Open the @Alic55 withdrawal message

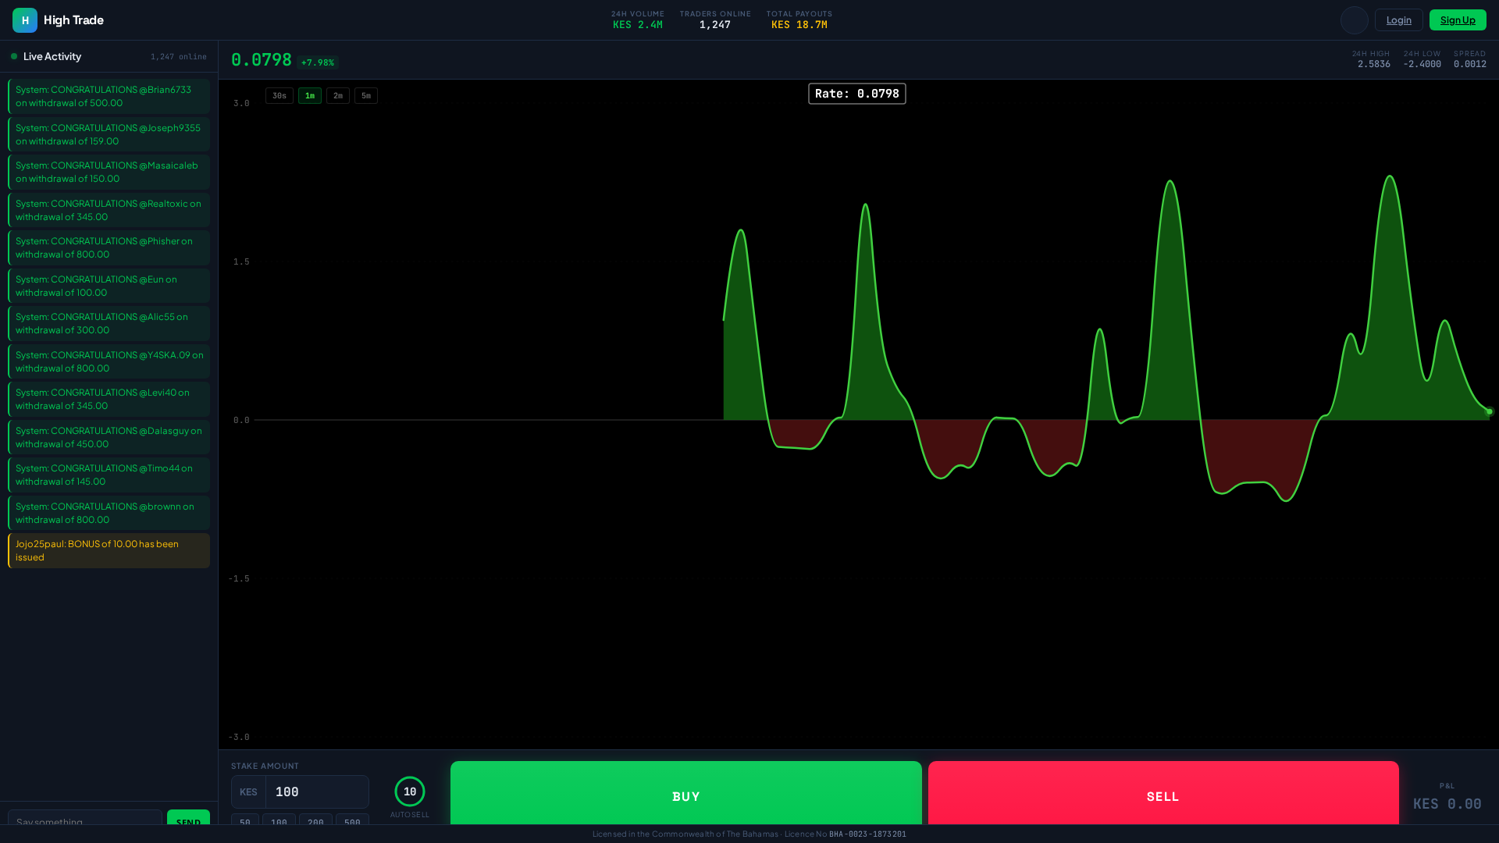click(x=109, y=323)
